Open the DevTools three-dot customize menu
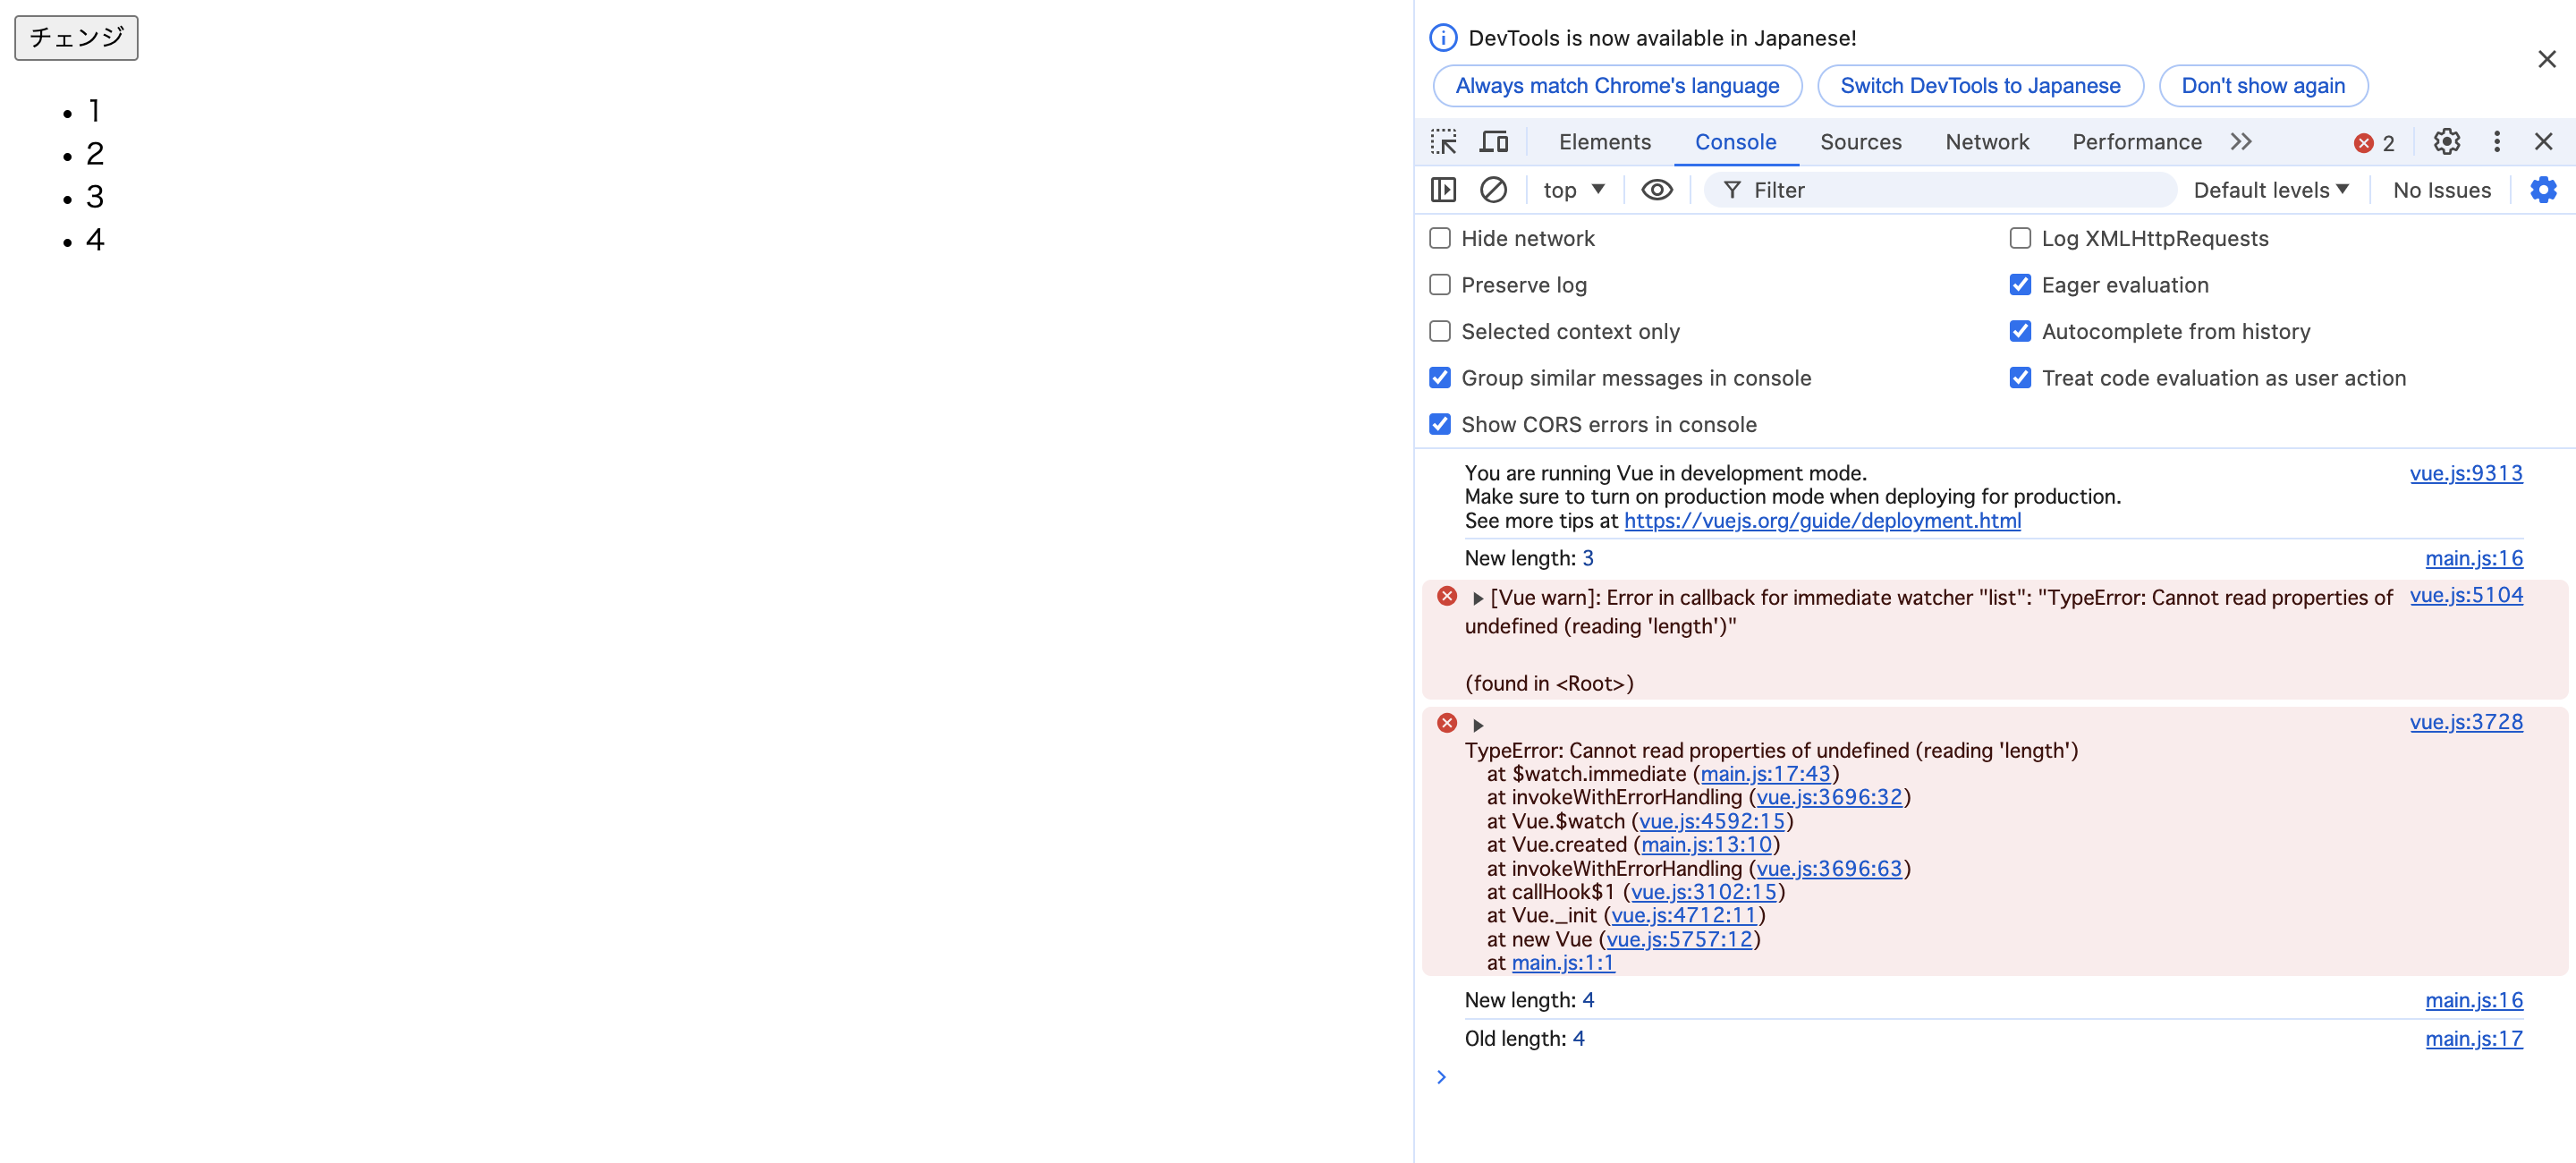2576x1163 pixels. (x=2496, y=142)
